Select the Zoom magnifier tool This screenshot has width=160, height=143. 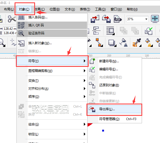(2, 43)
